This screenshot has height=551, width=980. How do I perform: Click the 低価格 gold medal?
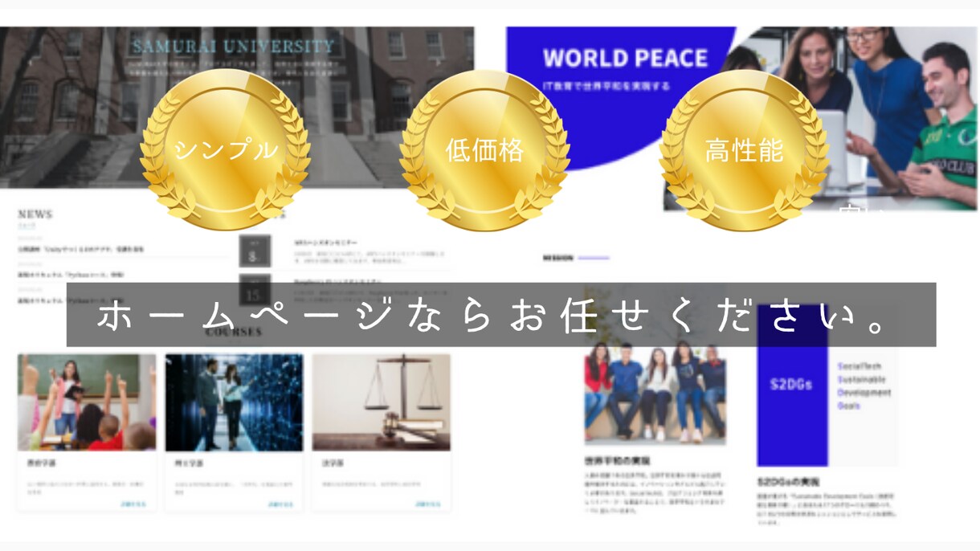pyautogui.click(x=484, y=149)
